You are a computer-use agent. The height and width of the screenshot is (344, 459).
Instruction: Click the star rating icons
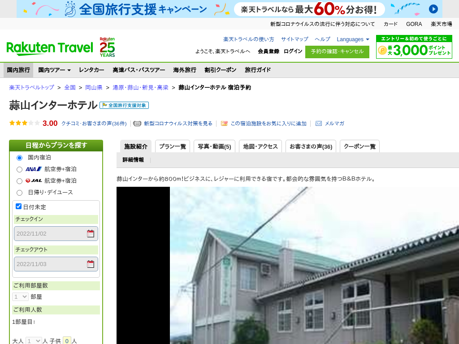pos(25,123)
